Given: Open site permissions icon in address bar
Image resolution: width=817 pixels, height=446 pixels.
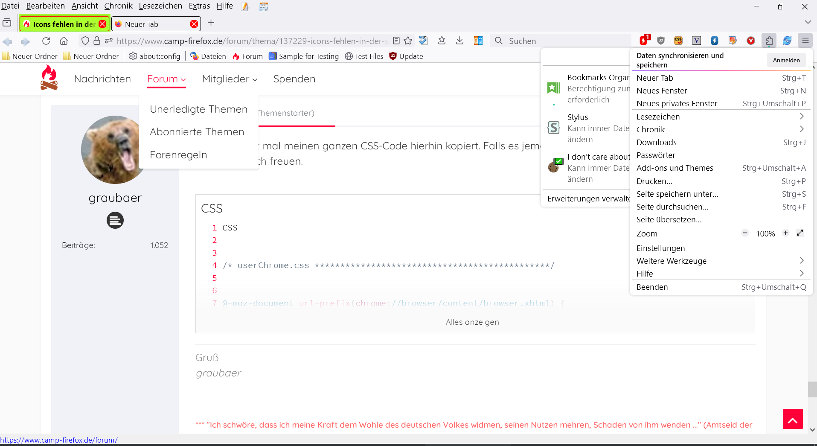Looking at the screenshot, I should [x=109, y=41].
